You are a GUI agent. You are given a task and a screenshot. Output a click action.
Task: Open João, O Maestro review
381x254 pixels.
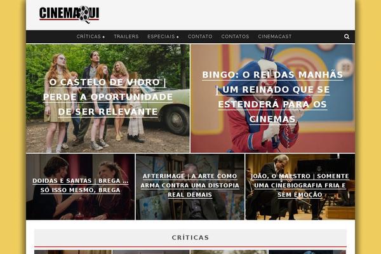click(300, 185)
